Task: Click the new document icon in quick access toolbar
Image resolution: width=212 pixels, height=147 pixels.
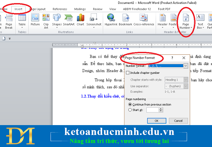Action: tap(4, 39)
